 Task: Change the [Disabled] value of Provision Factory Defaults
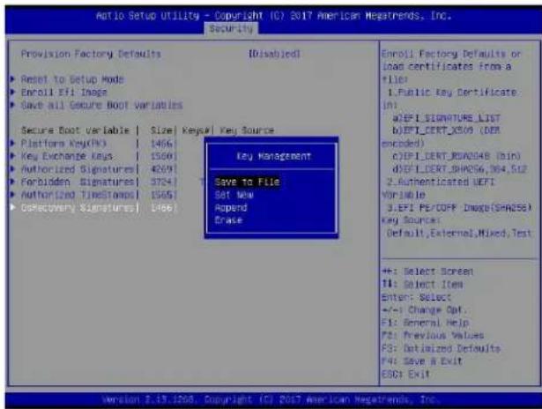pos(274,54)
